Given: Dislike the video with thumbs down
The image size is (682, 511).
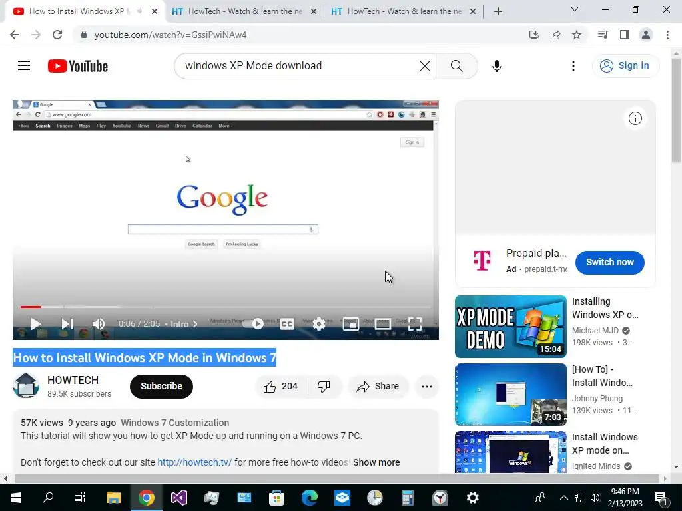Looking at the screenshot, I should point(324,386).
